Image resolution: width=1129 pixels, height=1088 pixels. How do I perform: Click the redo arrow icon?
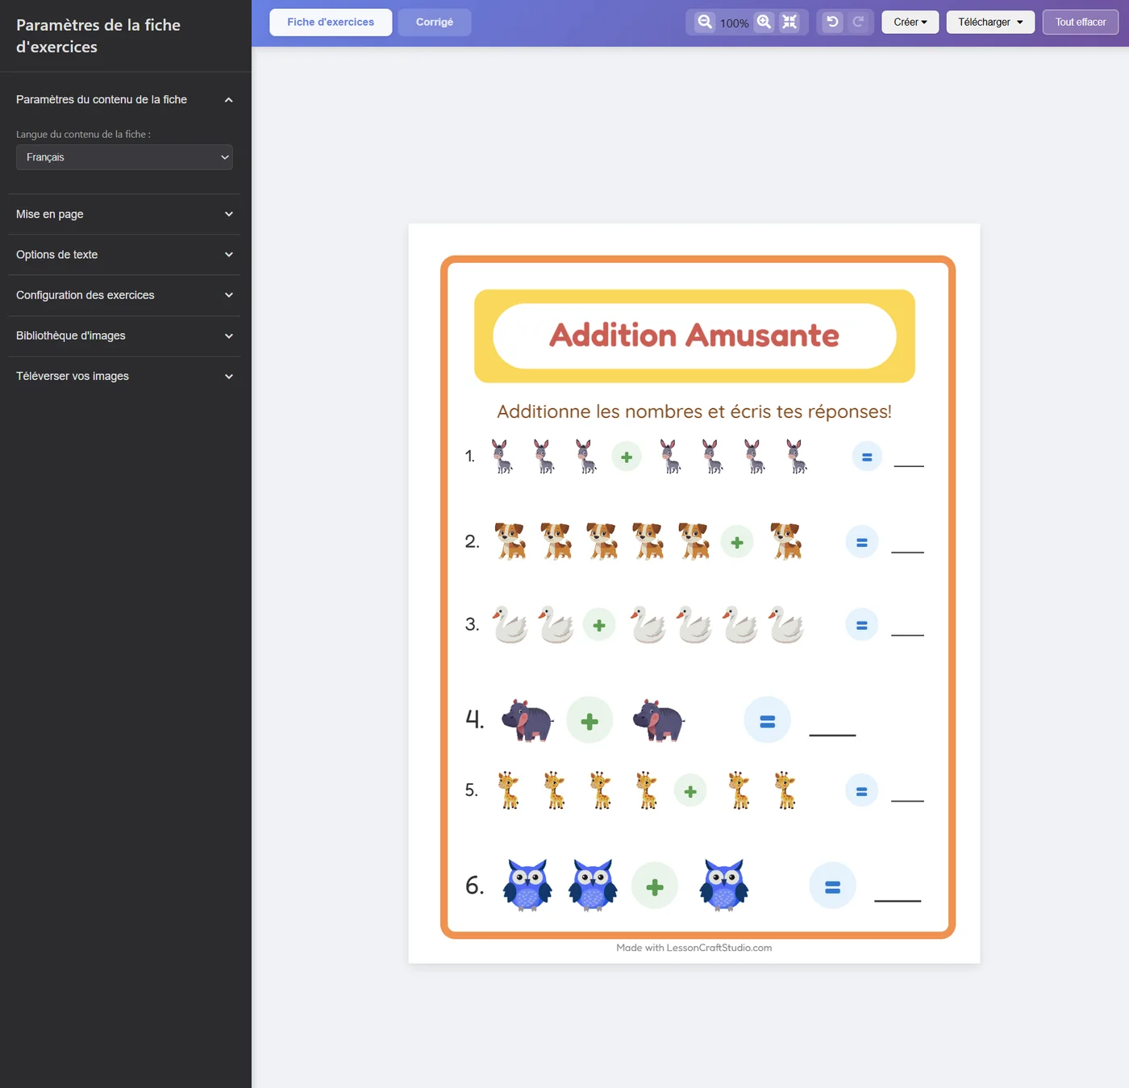click(858, 22)
